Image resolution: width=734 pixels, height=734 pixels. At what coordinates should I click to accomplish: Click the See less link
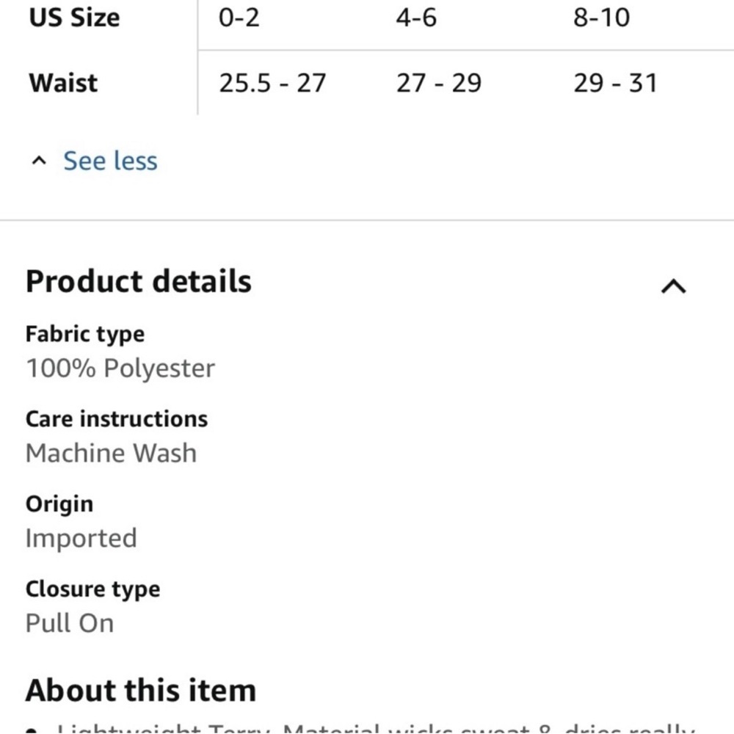point(110,161)
